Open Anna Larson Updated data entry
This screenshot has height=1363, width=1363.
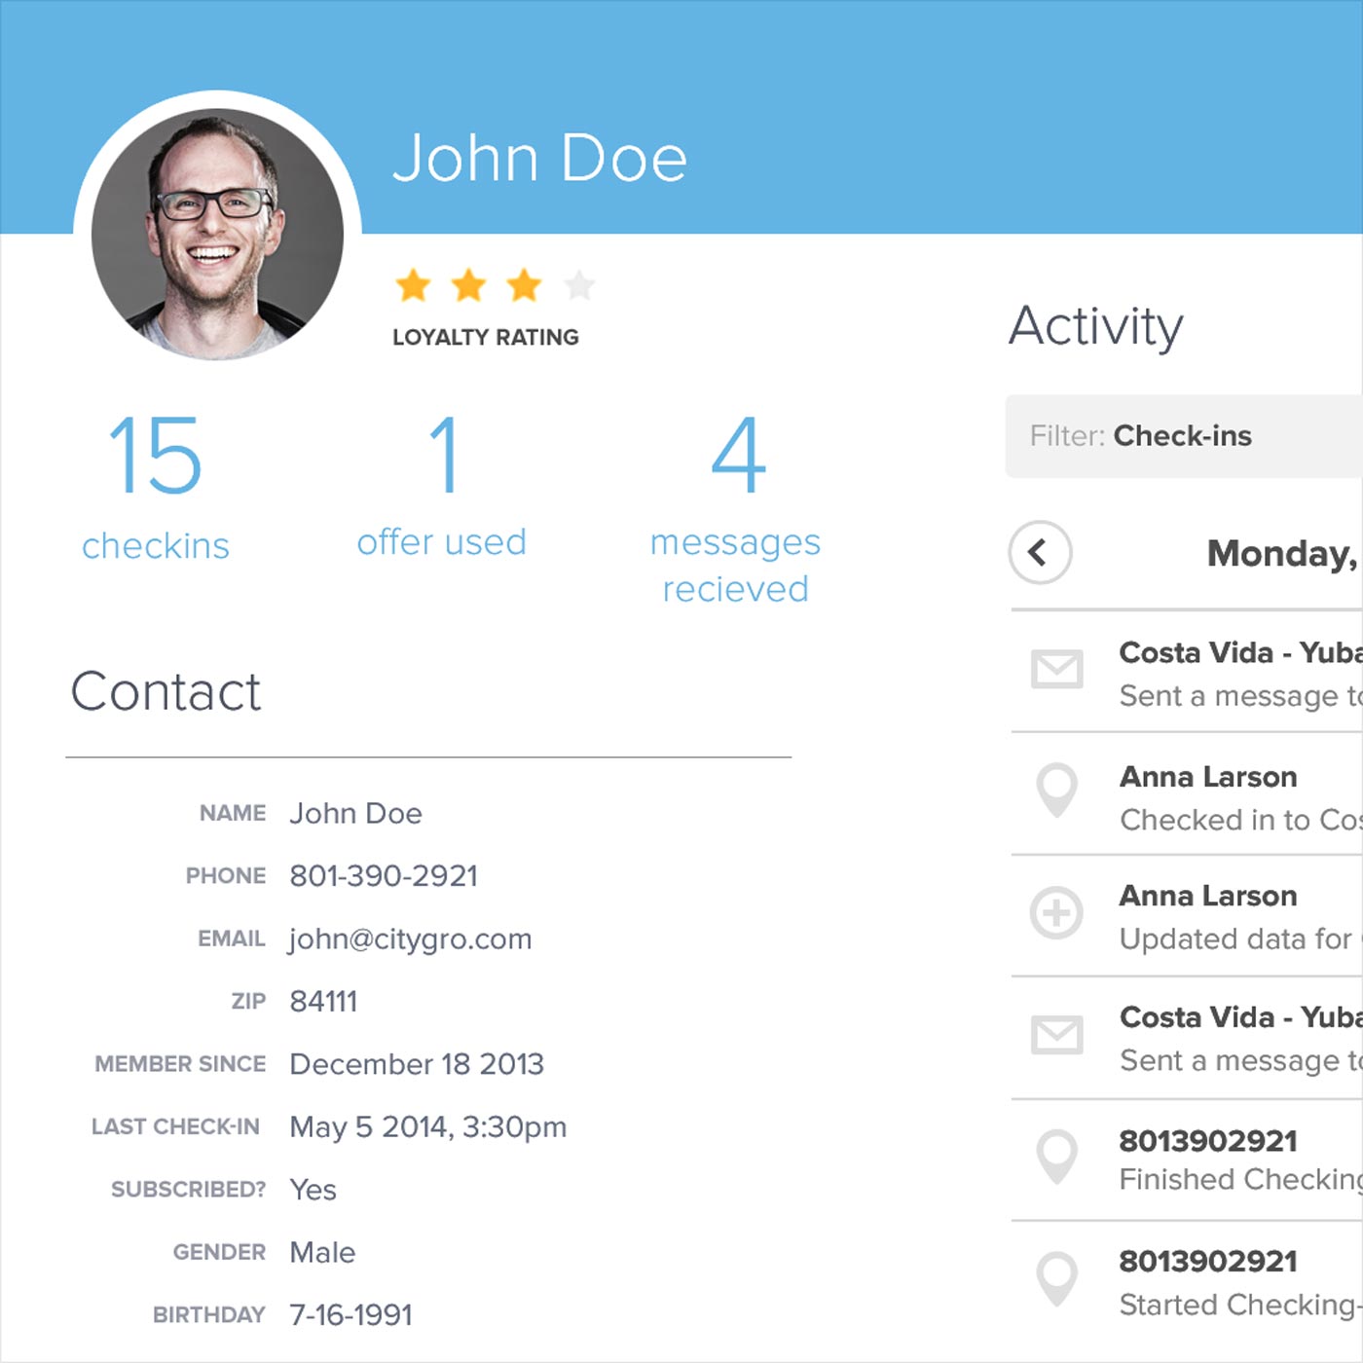1187,916
